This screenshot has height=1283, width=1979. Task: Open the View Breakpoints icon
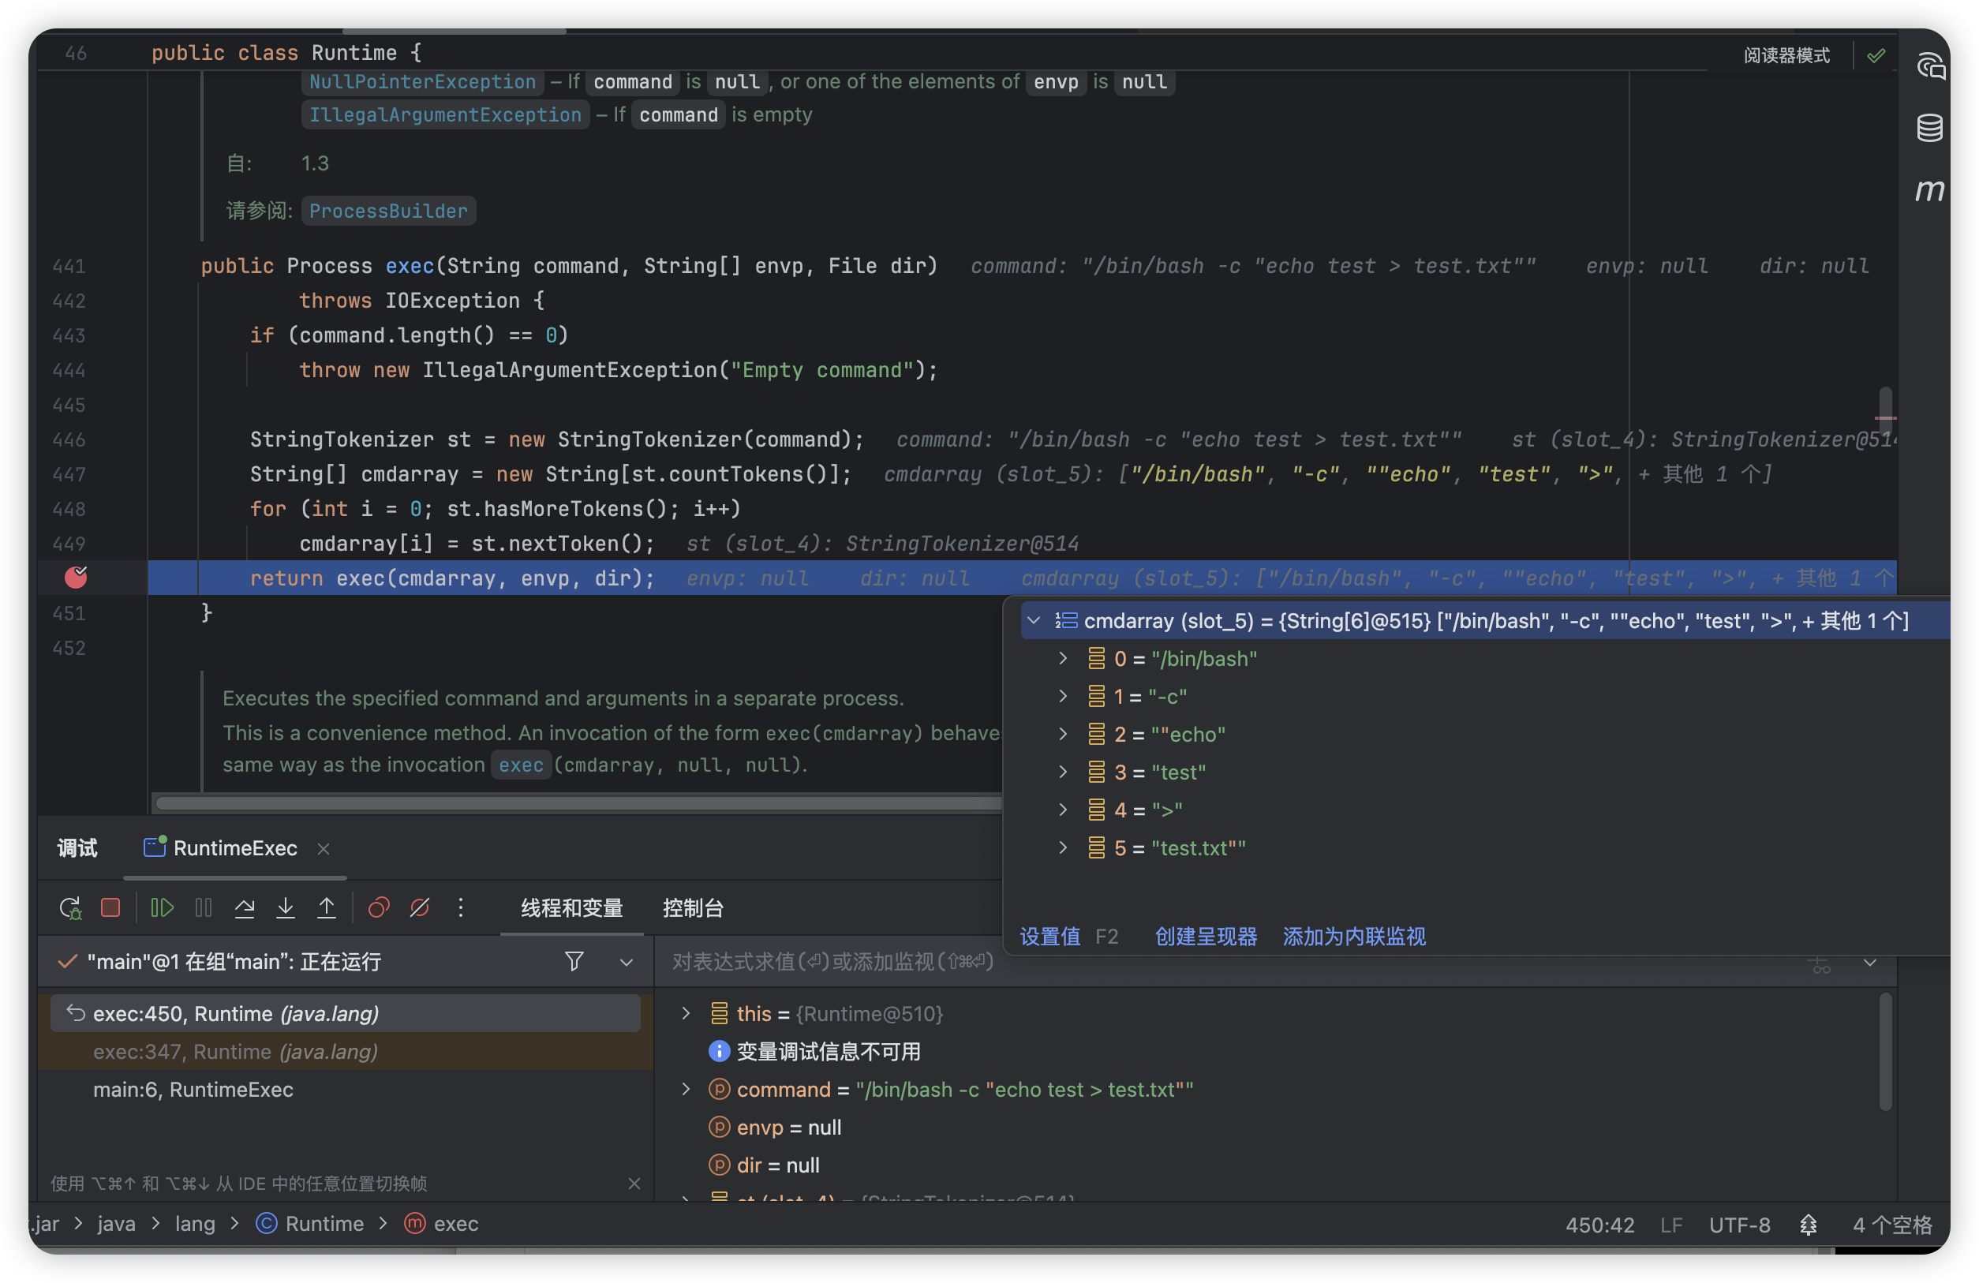pos(380,907)
